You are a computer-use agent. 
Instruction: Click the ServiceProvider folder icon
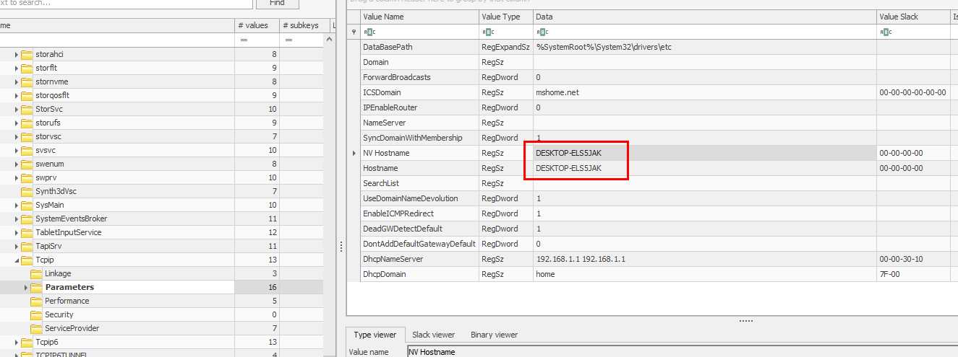(36, 329)
